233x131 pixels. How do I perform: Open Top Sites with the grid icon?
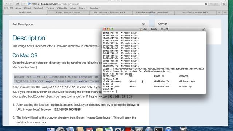pyautogui.click(x=11, y=8)
